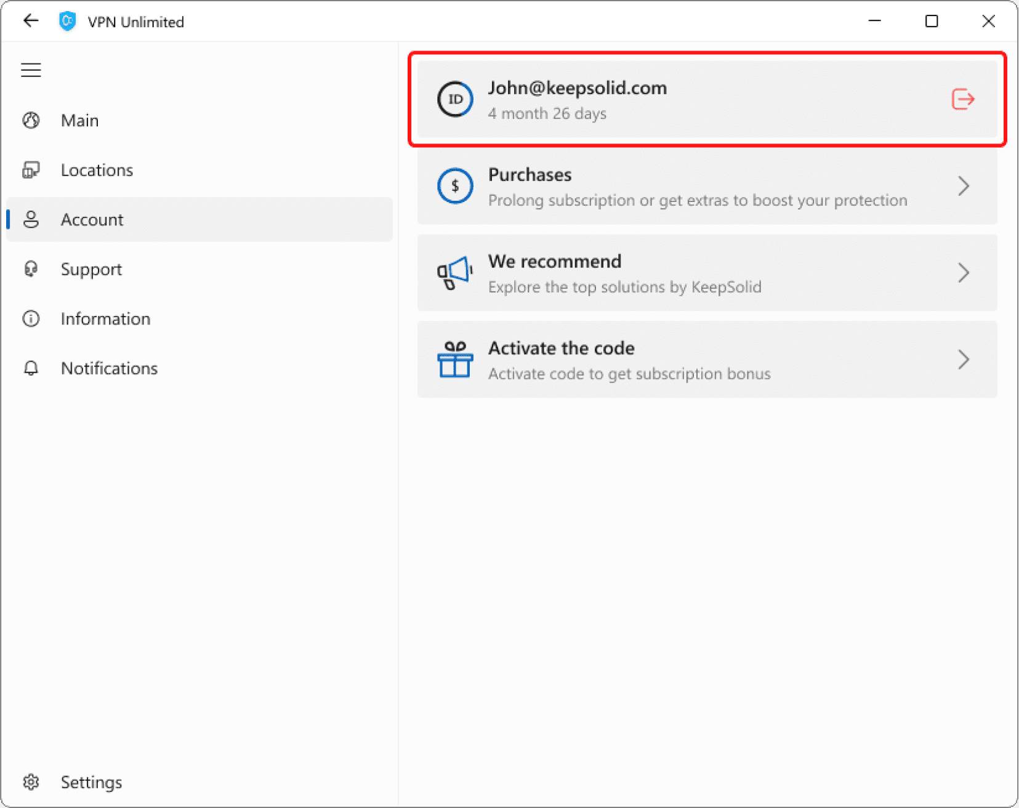Expand Purchases with its chevron arrow
This screenshot has width=1019, height=808.
click(964, 186)
